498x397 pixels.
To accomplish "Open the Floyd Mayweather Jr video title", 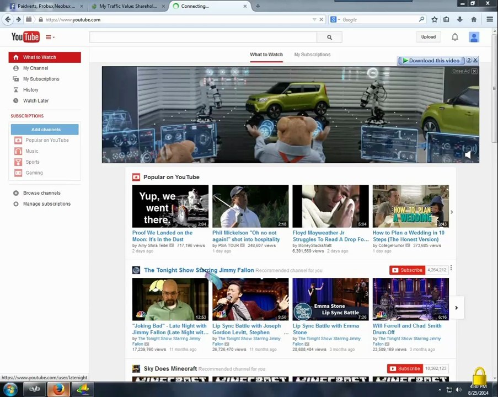I will coord(330,236).
